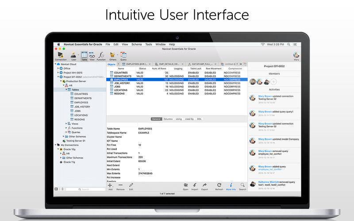Click the Edit pencil icon
Viewport: 354px width, 221px height.
tap(131, 185)
